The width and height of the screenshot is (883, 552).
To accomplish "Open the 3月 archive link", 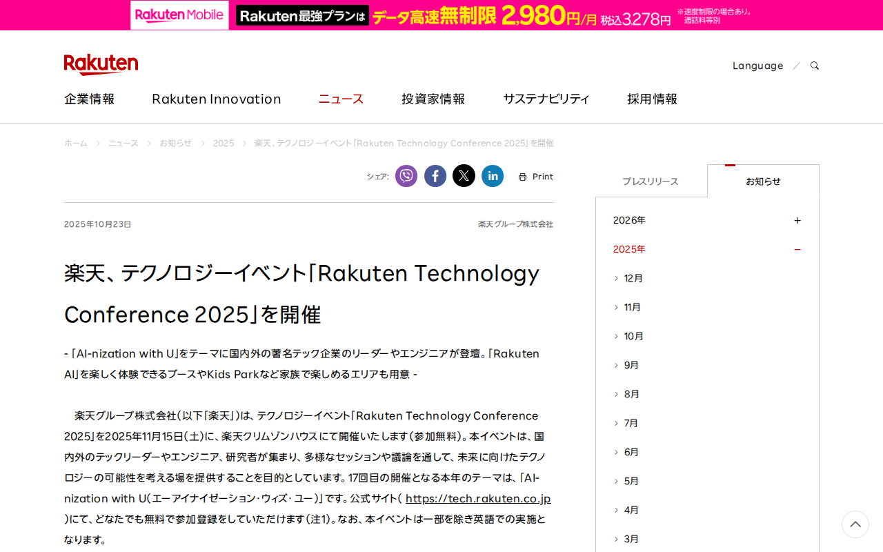I will point(631,539).
